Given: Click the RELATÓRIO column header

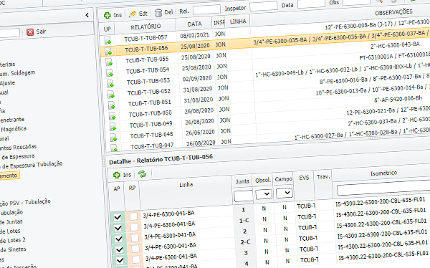Looking at the screenshot, I should (x=145, y=27).
